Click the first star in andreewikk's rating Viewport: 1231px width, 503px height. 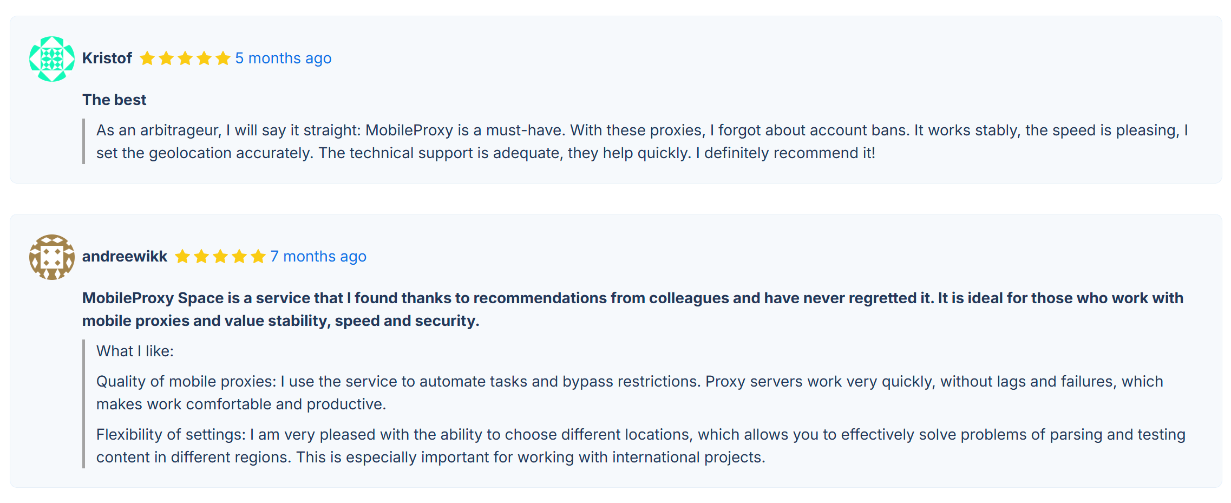coord(182,257)
